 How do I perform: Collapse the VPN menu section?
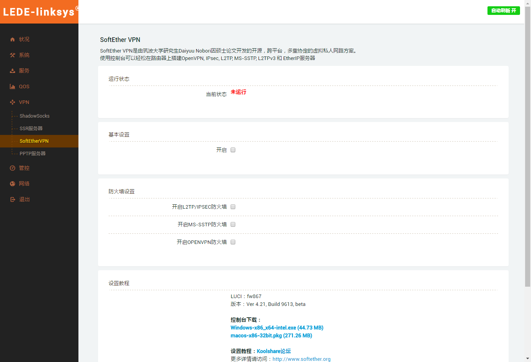pyautogui.click(x=24, y=102)
